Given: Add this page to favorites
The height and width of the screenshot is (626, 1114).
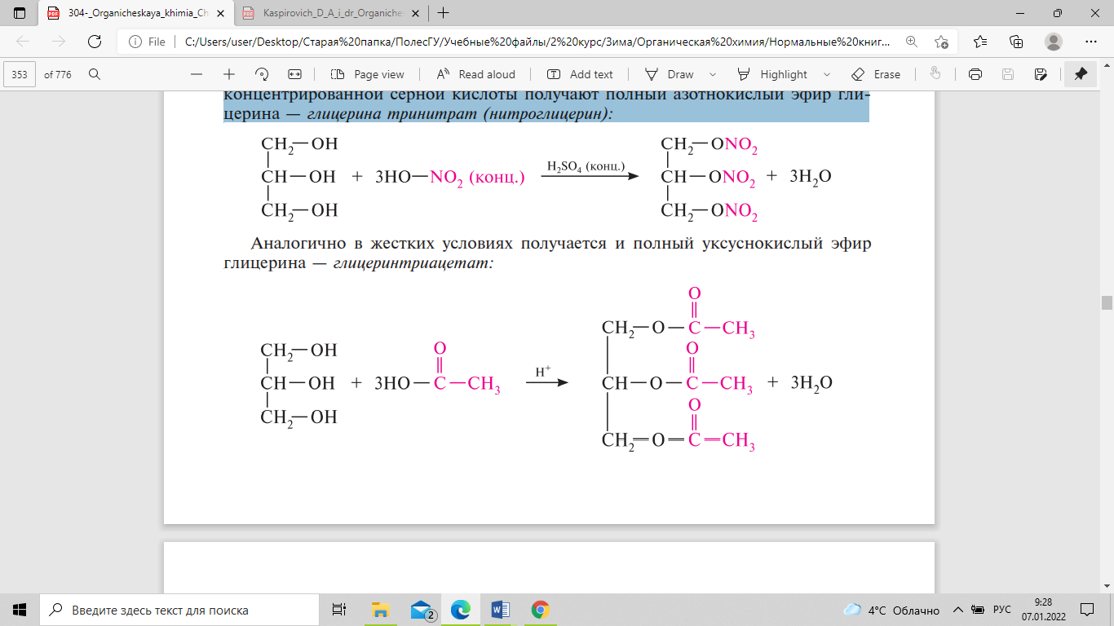Looking at the screenshot, I should (941, 42).
